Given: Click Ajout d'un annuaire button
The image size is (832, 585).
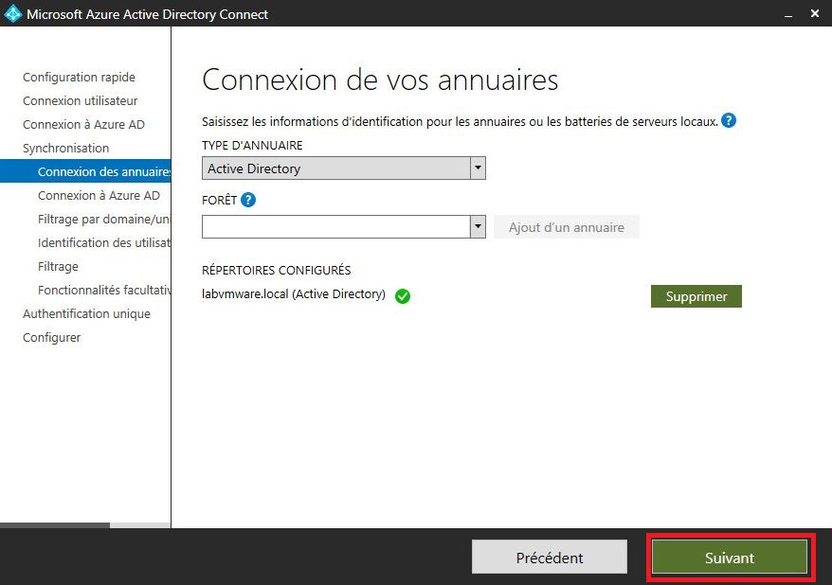Looking at the screenshot, I should point(566,227).
